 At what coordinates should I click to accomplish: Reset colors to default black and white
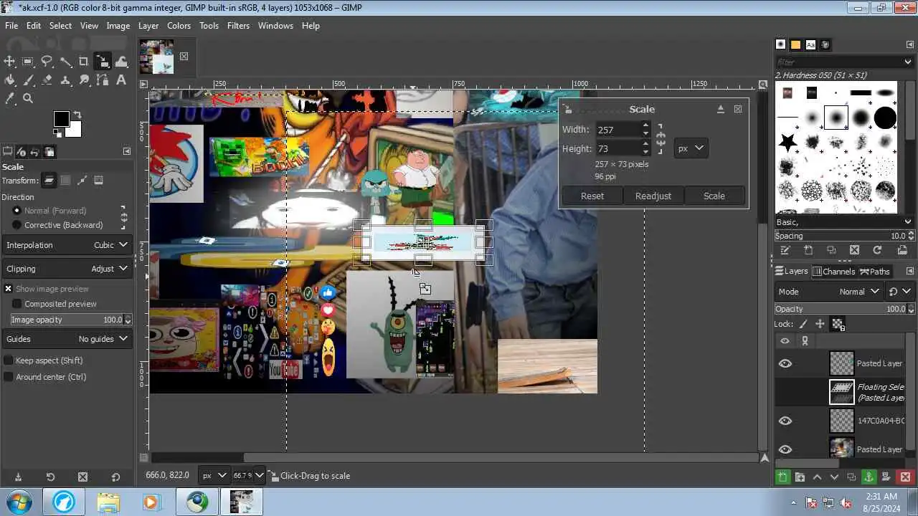pos(57,133)
